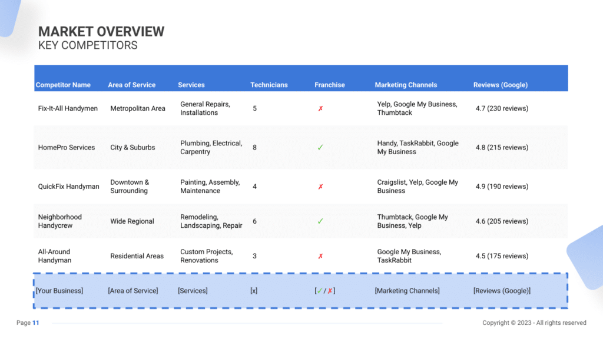The image size is (603, 339).
Task: Click the 4.9 (190 reviews) rating cell
Action: [502, 187]
